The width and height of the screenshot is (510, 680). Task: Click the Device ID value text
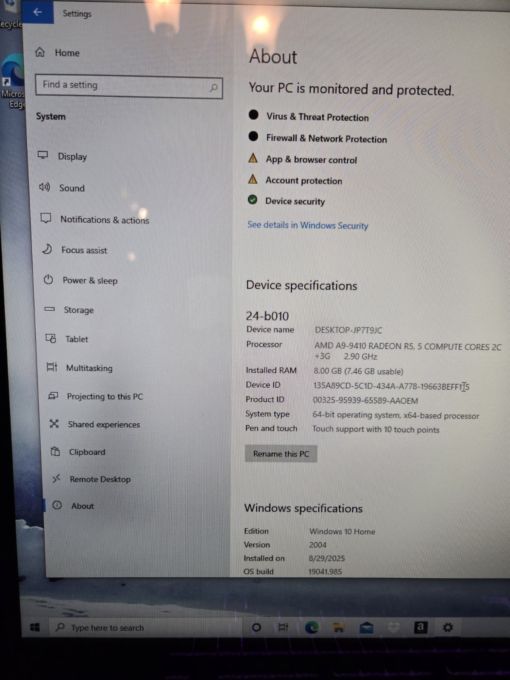tap(391, 386)
